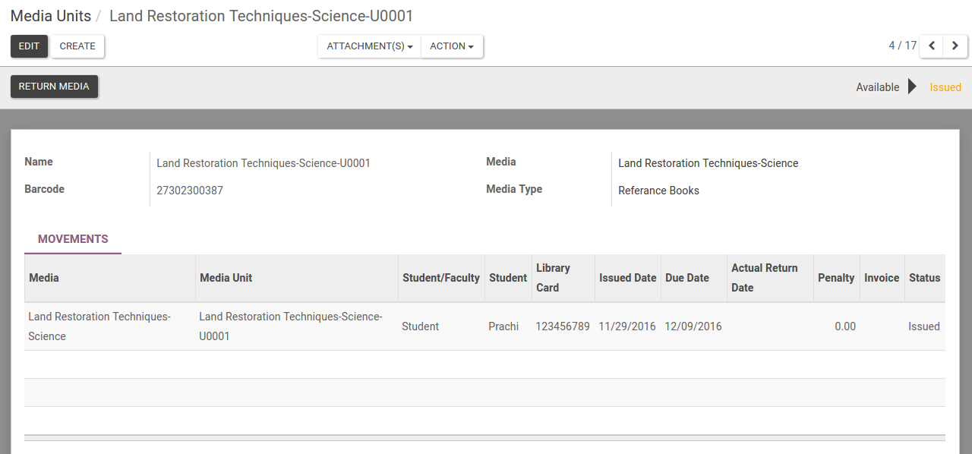
Task: Sort by Media Unit column header
Action: tap(226, 278)
